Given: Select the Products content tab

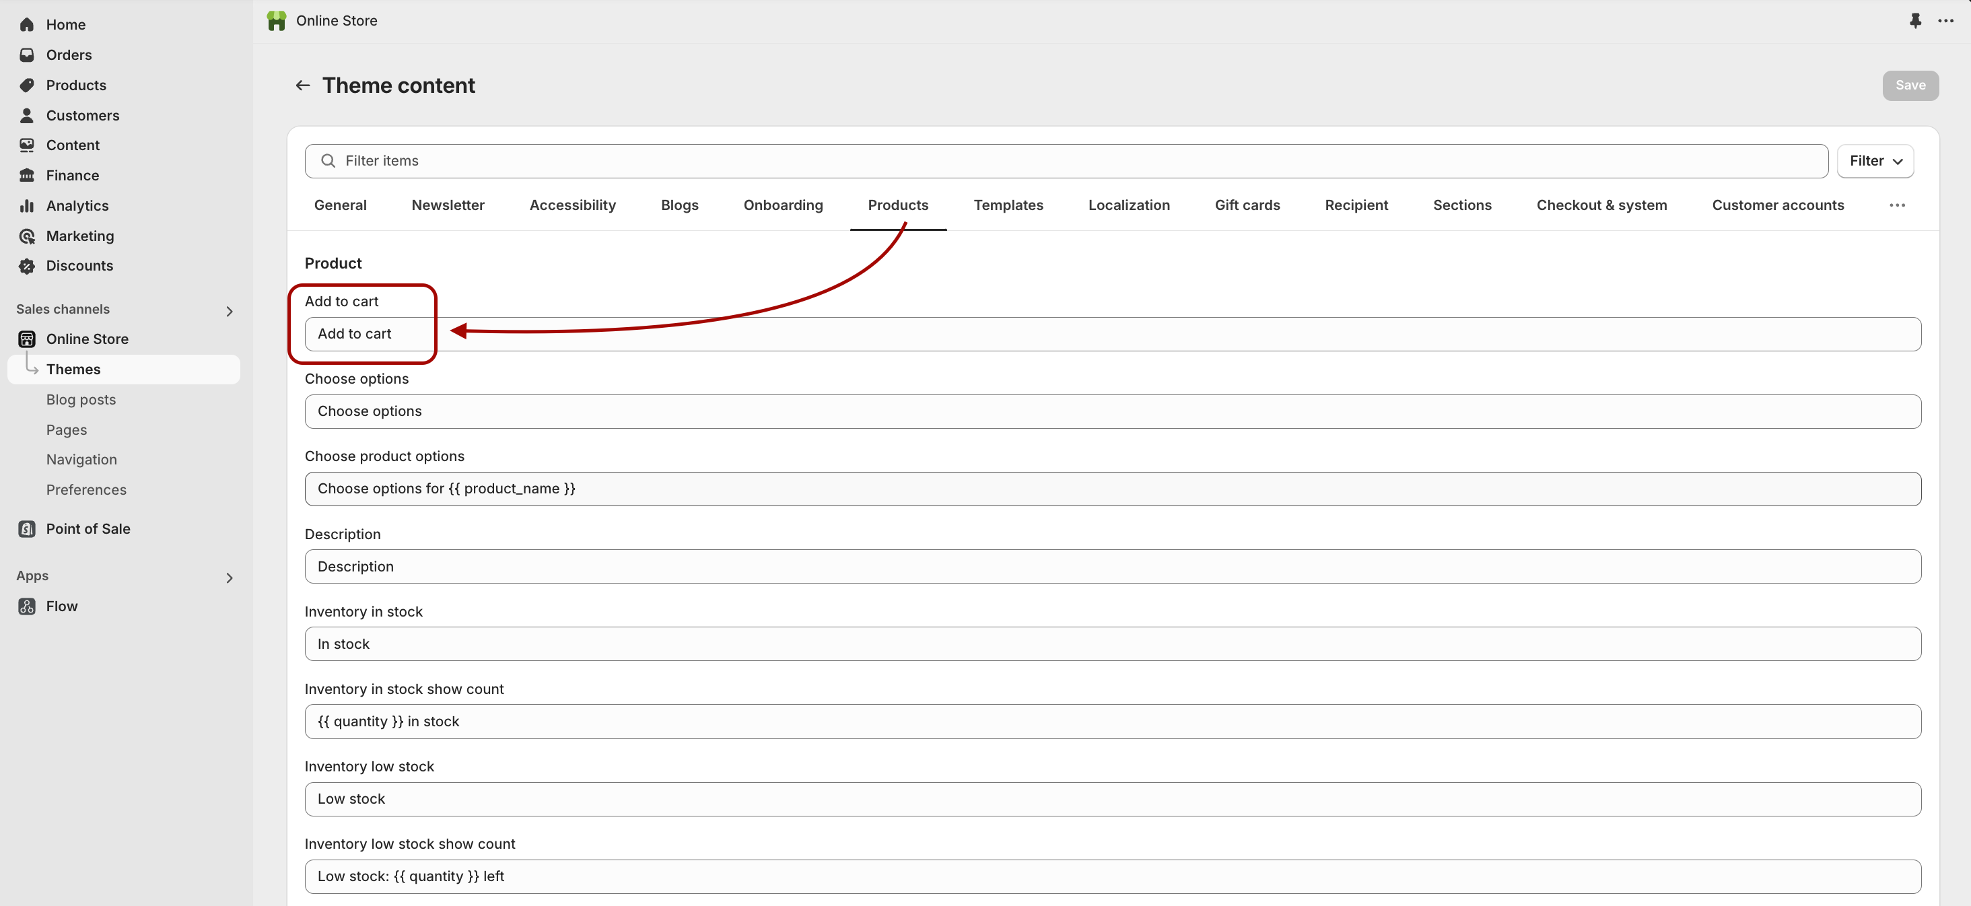Looking at the screenshot, I should tap(898, 205).
